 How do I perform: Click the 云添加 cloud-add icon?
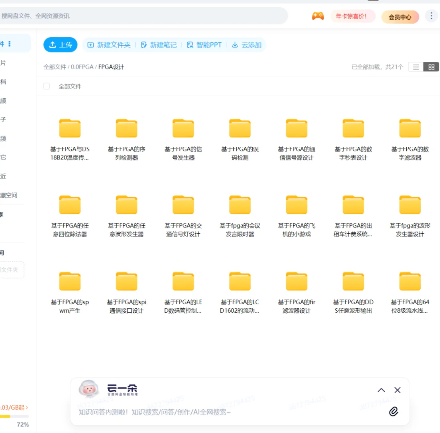pyautogui.click(x=246, y=45)
